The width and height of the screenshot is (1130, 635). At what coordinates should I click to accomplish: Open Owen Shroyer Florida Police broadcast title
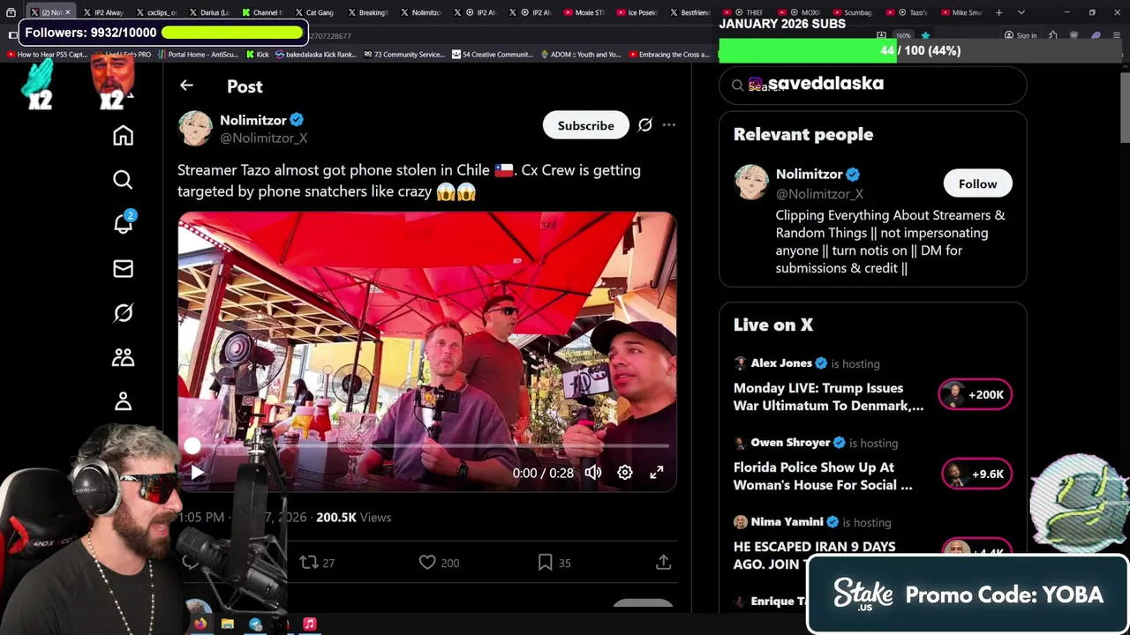[x=823, y=476]
